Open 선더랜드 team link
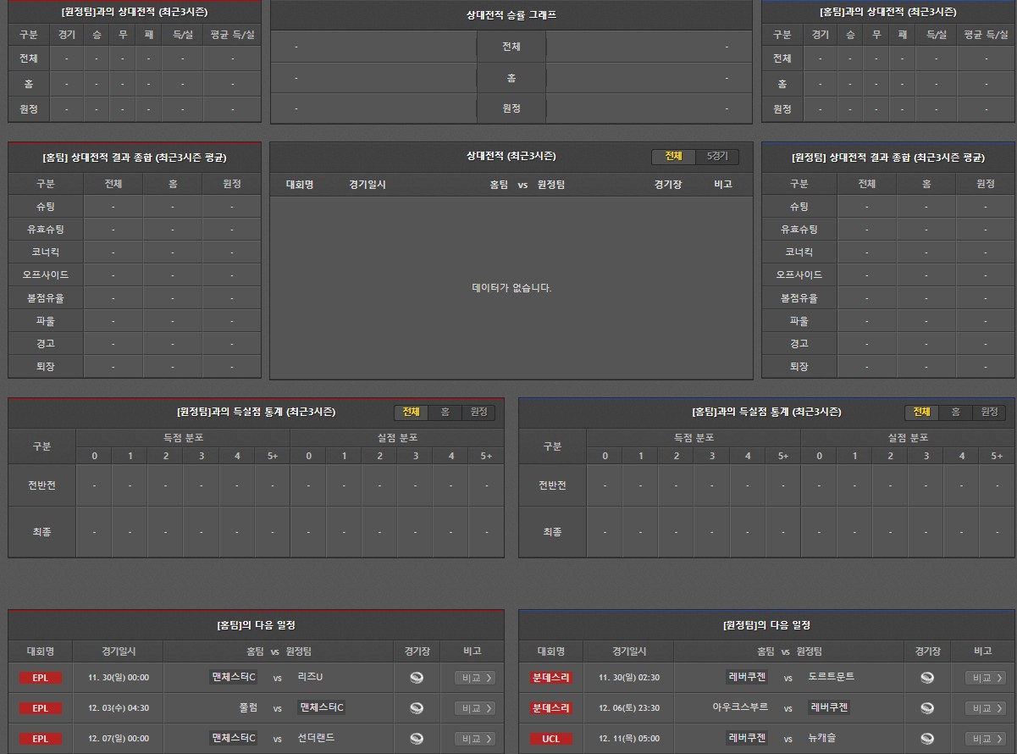Viewport: 1017px width, 754px height. tap(316, 738)
